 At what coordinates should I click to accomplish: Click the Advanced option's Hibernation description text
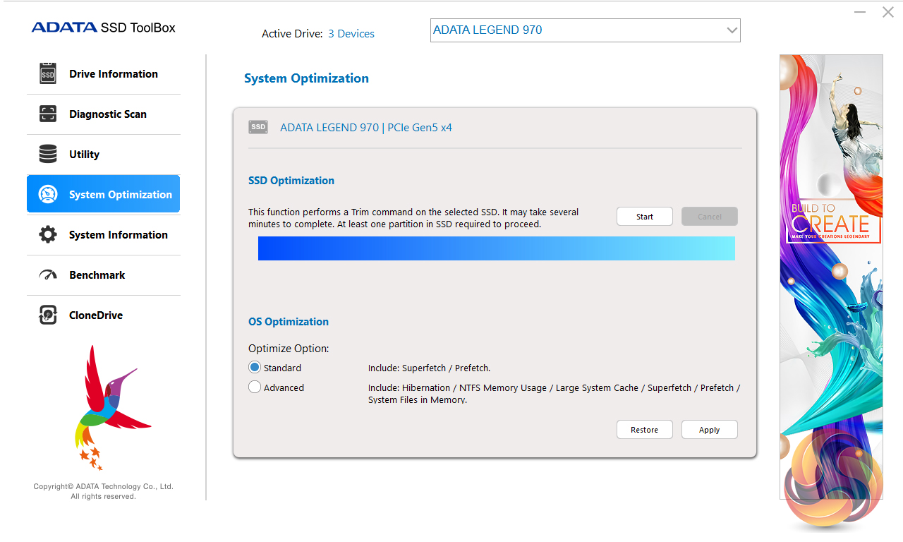pyautogui.click(x=554, y=394)
